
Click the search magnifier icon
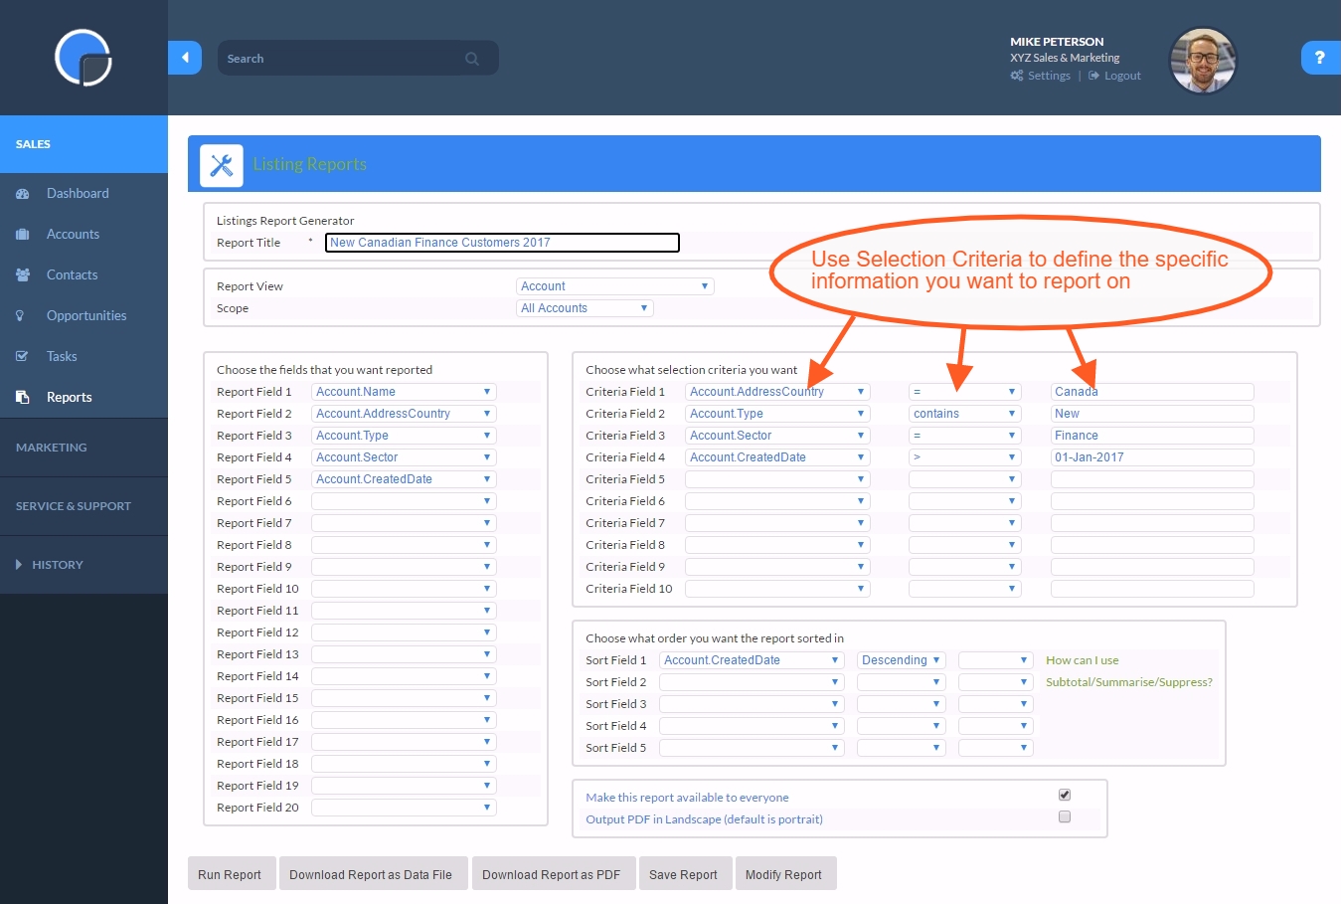coord(472,59)
